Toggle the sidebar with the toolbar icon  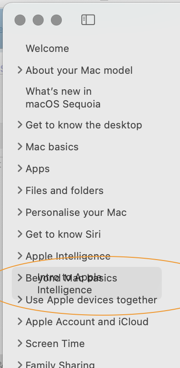pos(88,20)
